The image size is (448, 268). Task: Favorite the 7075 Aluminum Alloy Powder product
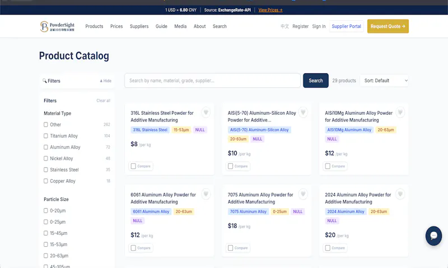point(303,194)
